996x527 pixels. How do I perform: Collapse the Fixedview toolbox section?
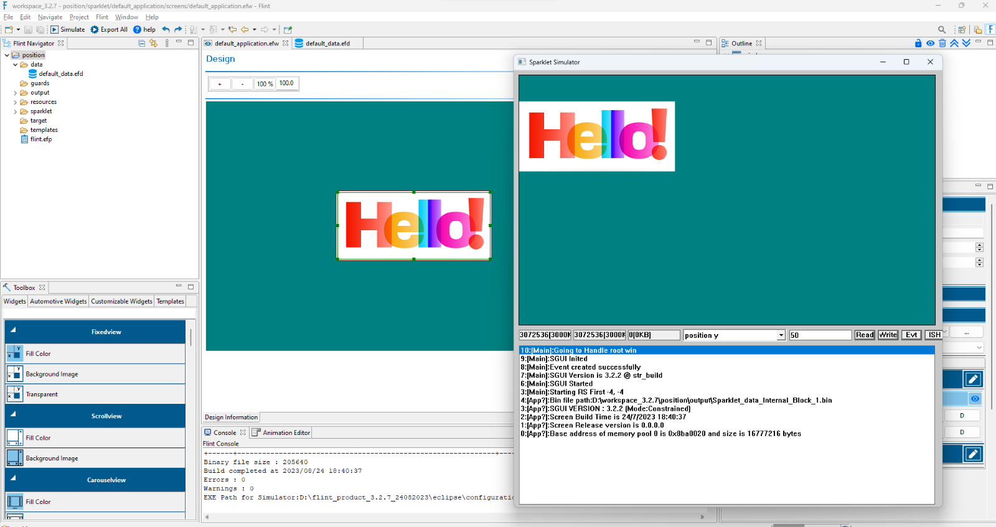[13, 330]
